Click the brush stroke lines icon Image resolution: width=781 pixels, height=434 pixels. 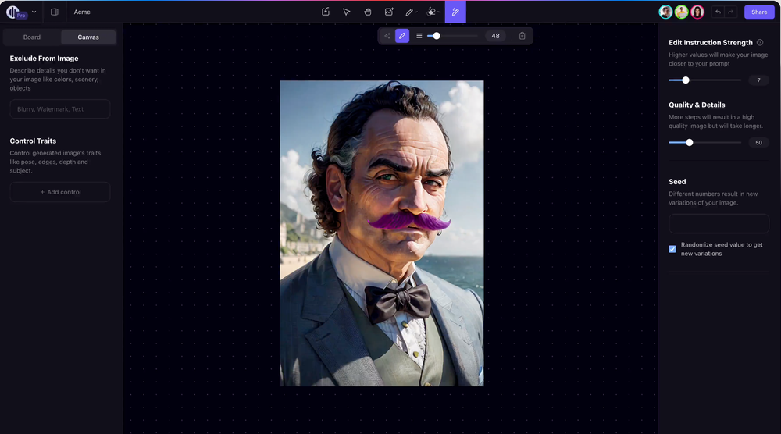pos(419,36)
